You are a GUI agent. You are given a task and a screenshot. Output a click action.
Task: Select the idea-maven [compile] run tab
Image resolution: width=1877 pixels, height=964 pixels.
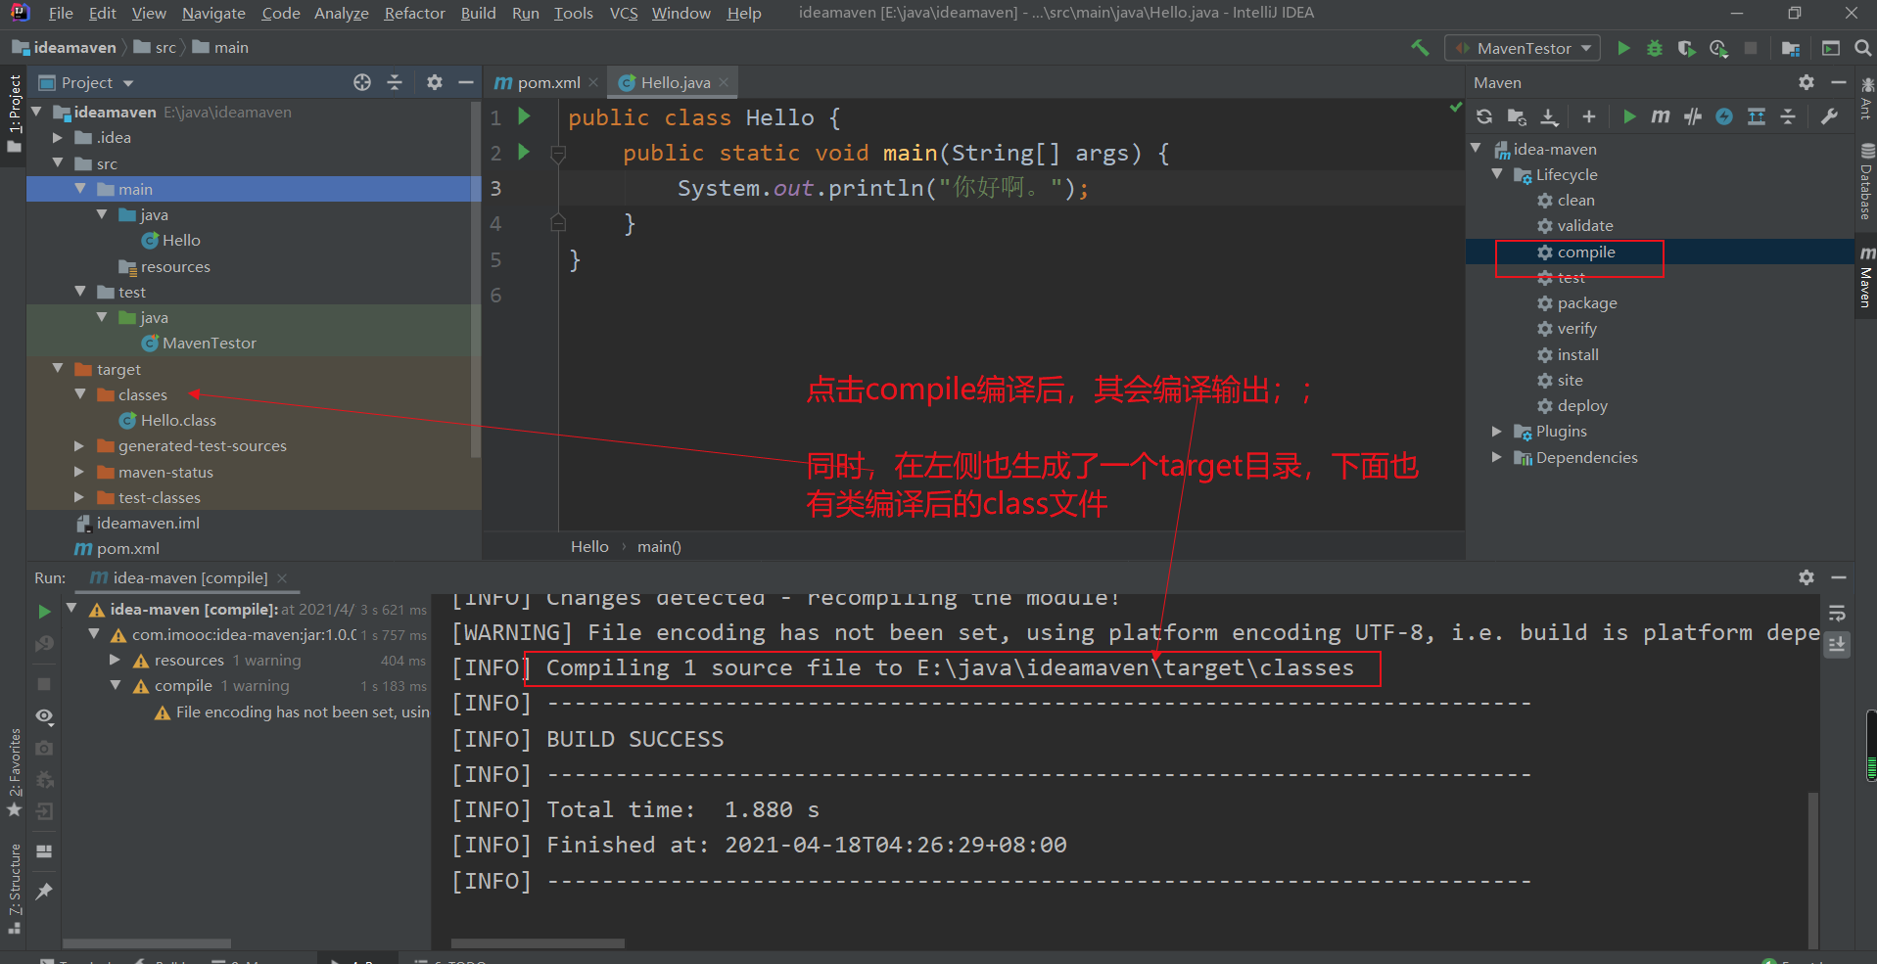[x=189, y=577]
